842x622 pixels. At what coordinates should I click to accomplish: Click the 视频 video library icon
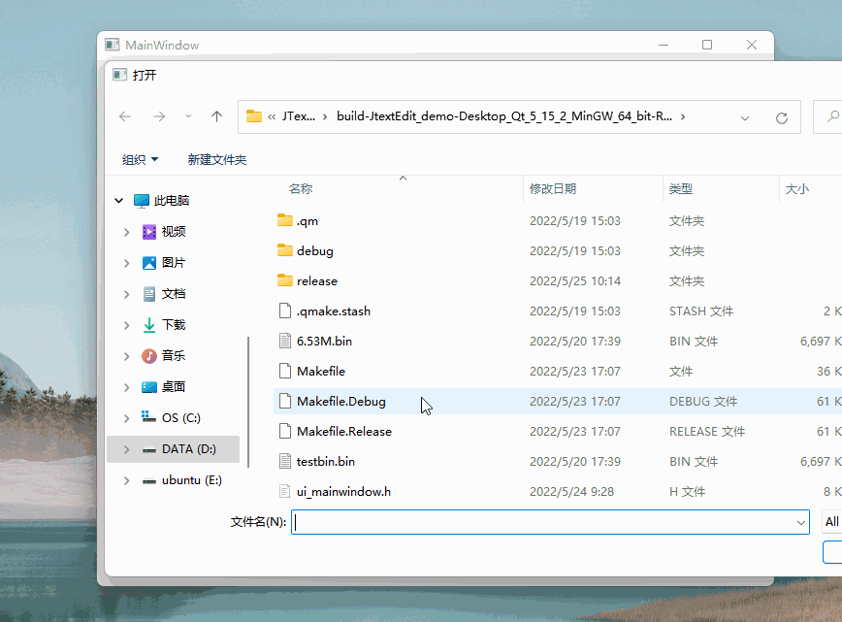point(149,232)
